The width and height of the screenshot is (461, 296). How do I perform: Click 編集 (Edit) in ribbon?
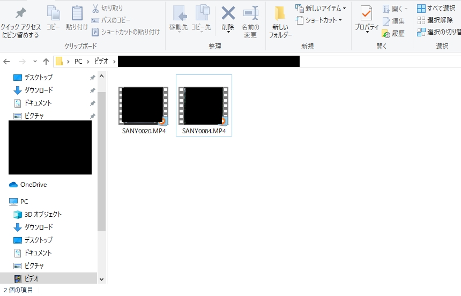[393, 21]
